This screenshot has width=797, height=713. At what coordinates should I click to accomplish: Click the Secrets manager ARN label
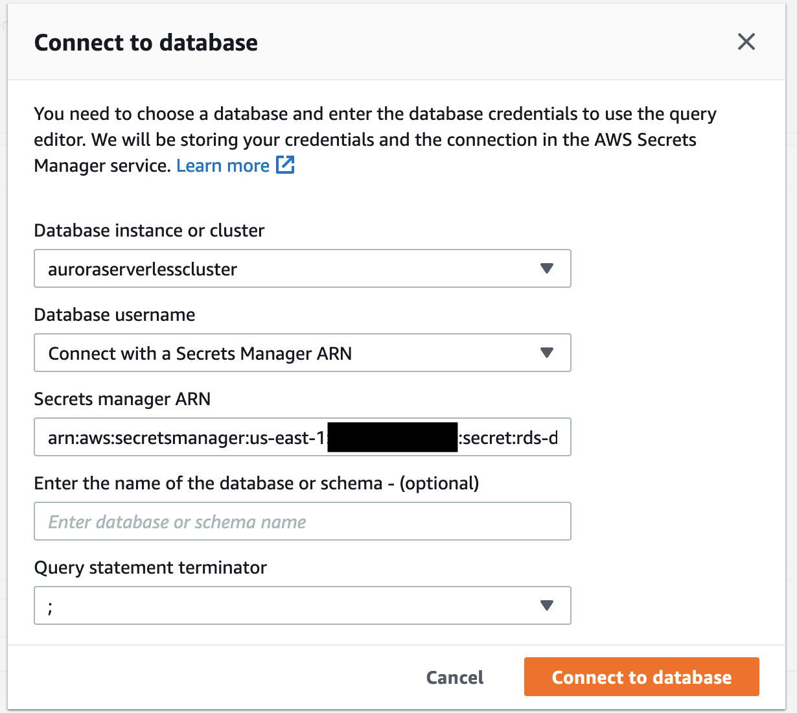coord(122,399)
